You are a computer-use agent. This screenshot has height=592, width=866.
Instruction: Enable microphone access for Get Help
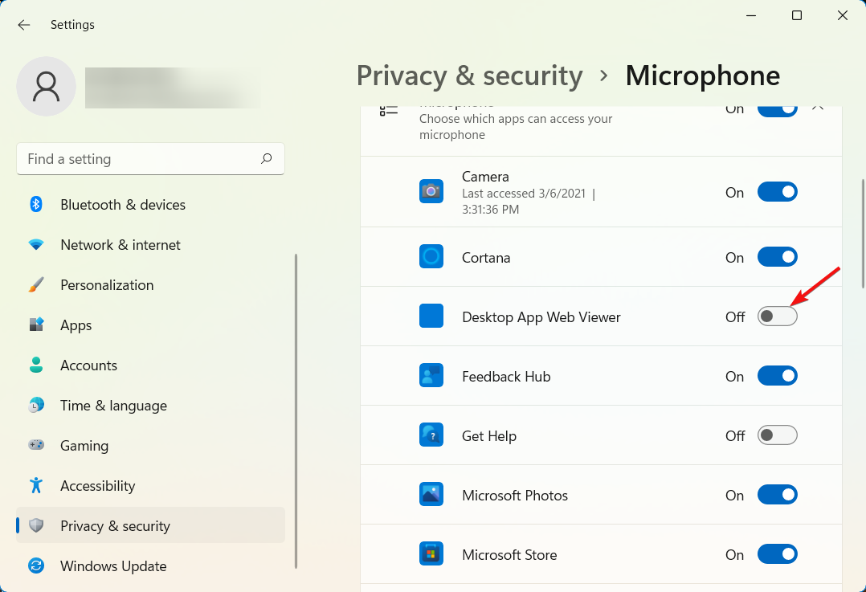click(x=777, y=435)
